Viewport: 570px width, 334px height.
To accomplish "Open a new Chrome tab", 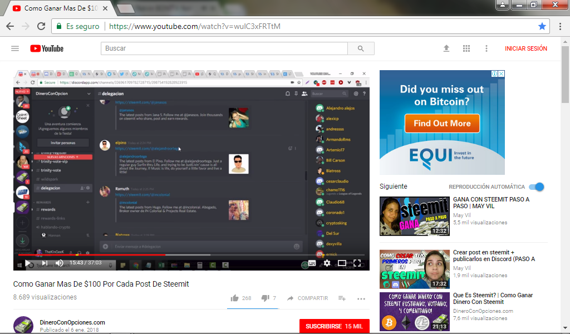I will click(126, 8).
